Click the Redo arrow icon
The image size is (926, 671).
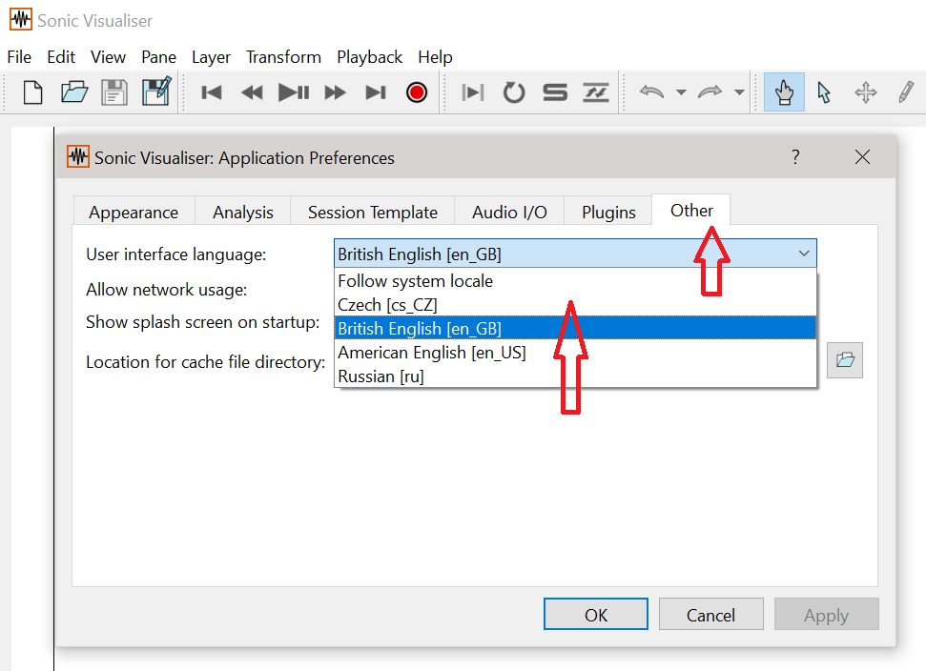point(710,92)
